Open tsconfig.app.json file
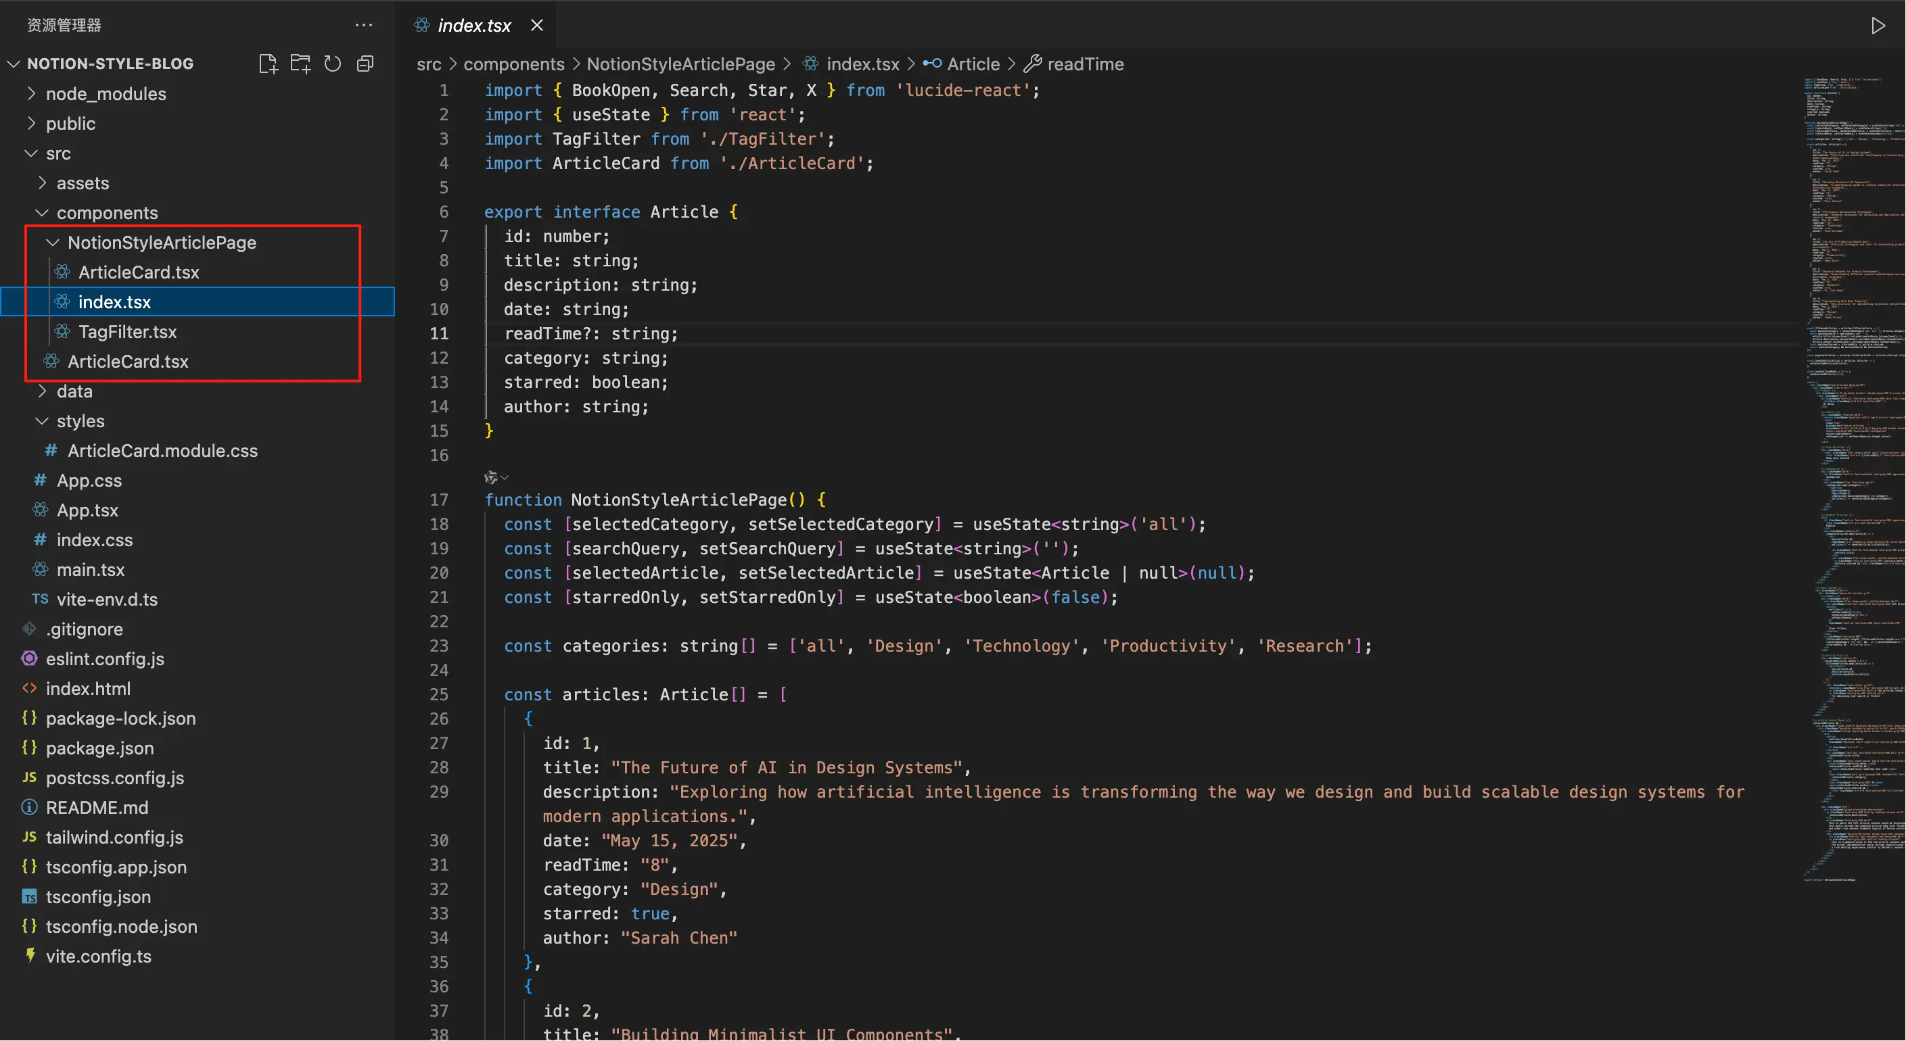The image size is (1906, 1041). click(116, 867)
